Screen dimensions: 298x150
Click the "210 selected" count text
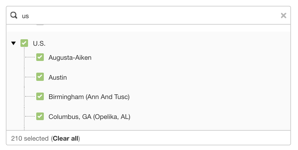(30, 138)
